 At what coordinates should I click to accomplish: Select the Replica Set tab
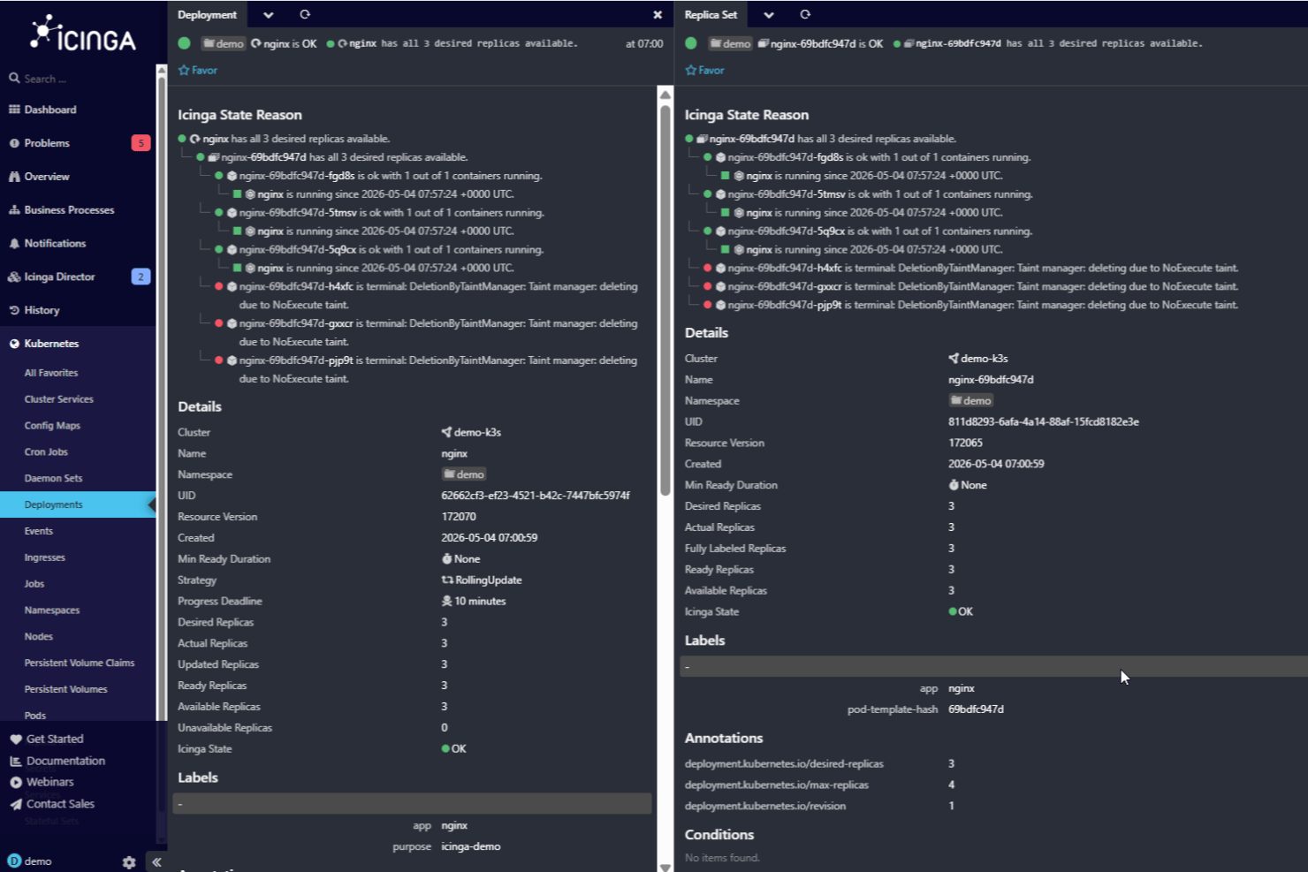(711, 15)
